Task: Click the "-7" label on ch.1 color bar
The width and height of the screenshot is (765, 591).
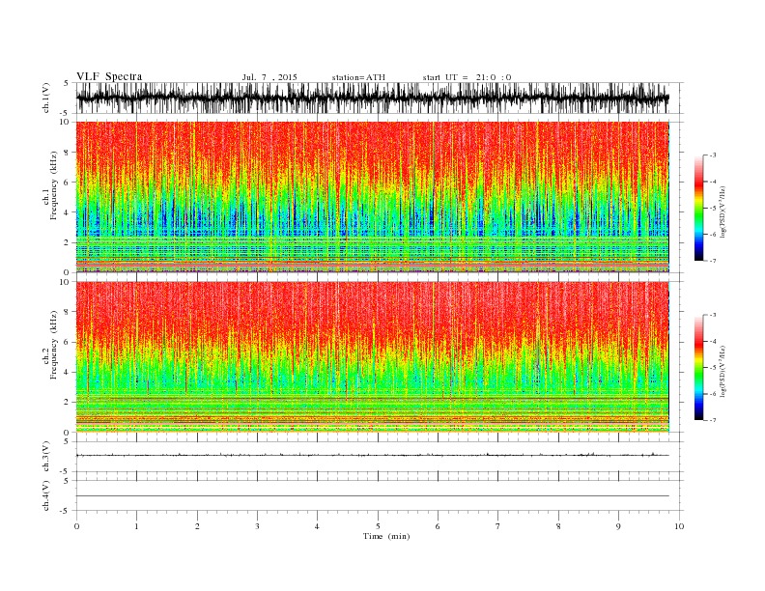Action: pos(713,261)
